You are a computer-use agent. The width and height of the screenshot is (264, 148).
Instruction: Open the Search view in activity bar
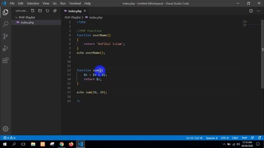(5, 24)
